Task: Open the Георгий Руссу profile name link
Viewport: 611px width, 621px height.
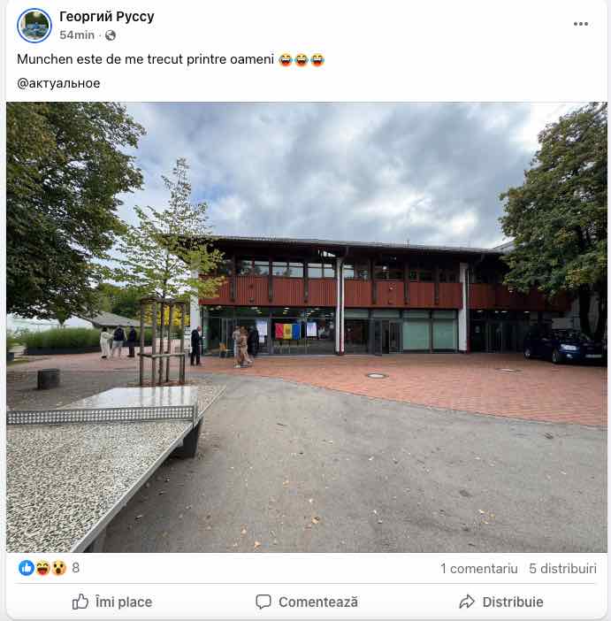Action: 106,17
